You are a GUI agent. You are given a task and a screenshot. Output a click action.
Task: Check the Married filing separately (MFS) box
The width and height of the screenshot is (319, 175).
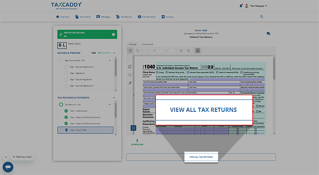point(188,72)
